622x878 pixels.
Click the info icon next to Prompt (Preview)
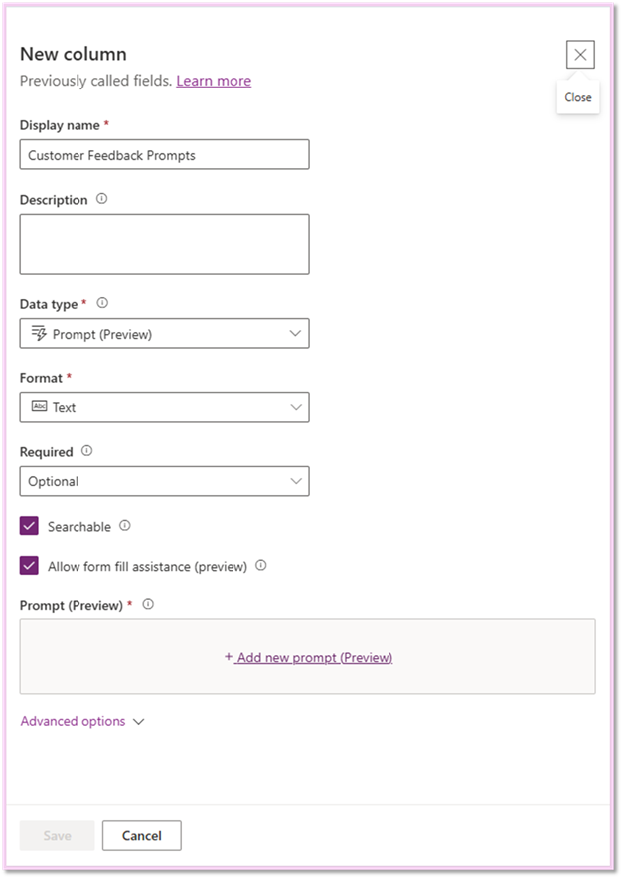148,604
